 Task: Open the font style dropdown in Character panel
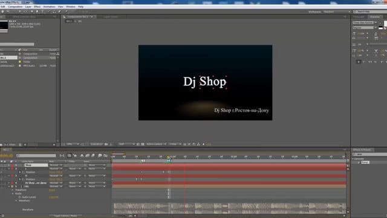click(364, 27)
